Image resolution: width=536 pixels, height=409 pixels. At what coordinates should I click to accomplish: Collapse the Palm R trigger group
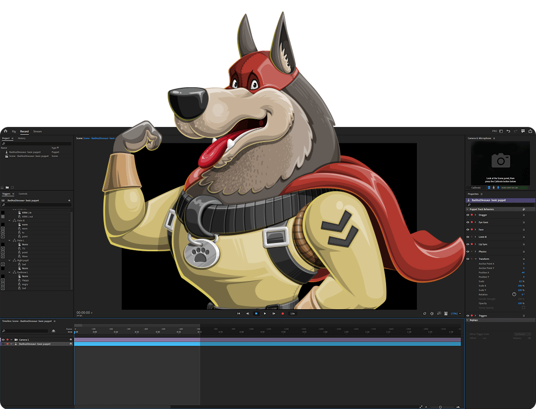click(10, 220)
